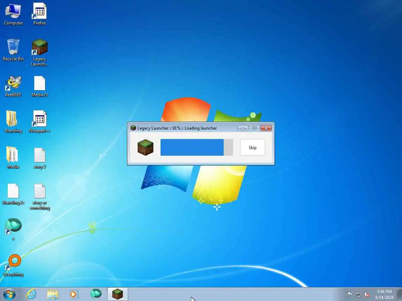This screenshot has height=301, width=402.
Task: Select the story 2 text file
Action: click(39, 158)
